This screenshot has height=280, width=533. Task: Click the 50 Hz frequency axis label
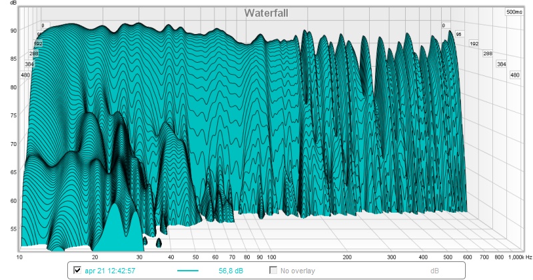click(x=195, y=257)
